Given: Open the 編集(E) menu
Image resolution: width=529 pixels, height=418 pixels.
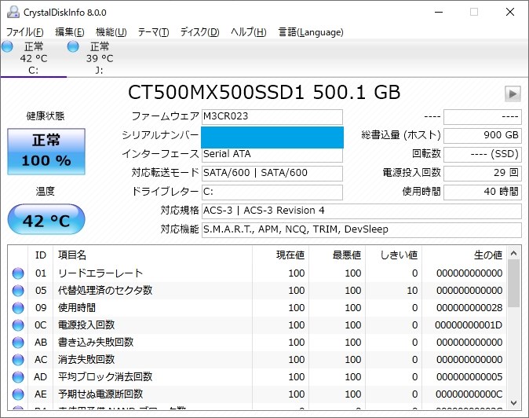Looking at the screenshot, I should click(70, 32).
